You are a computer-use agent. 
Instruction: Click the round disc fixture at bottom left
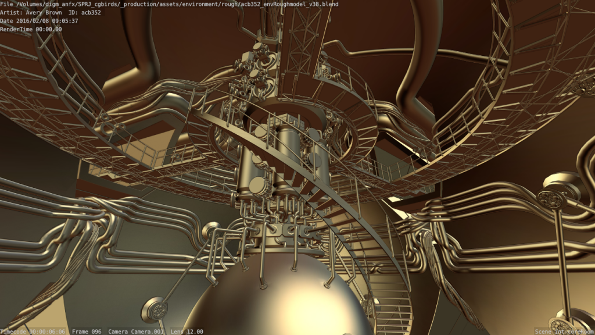pos(156,308)
